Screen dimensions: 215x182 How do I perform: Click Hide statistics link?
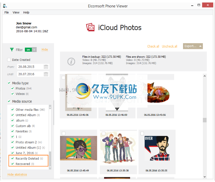(x=17, y=175)
